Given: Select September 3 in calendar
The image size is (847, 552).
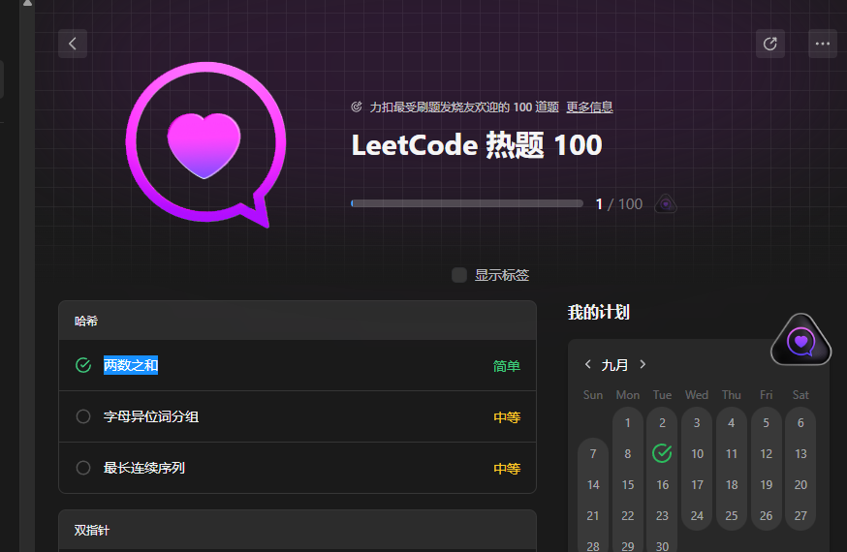Looking at the screenshot, I should pos(697,423).
